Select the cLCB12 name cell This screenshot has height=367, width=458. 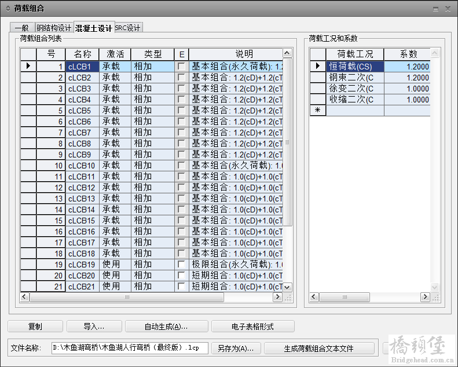[82, 187]
